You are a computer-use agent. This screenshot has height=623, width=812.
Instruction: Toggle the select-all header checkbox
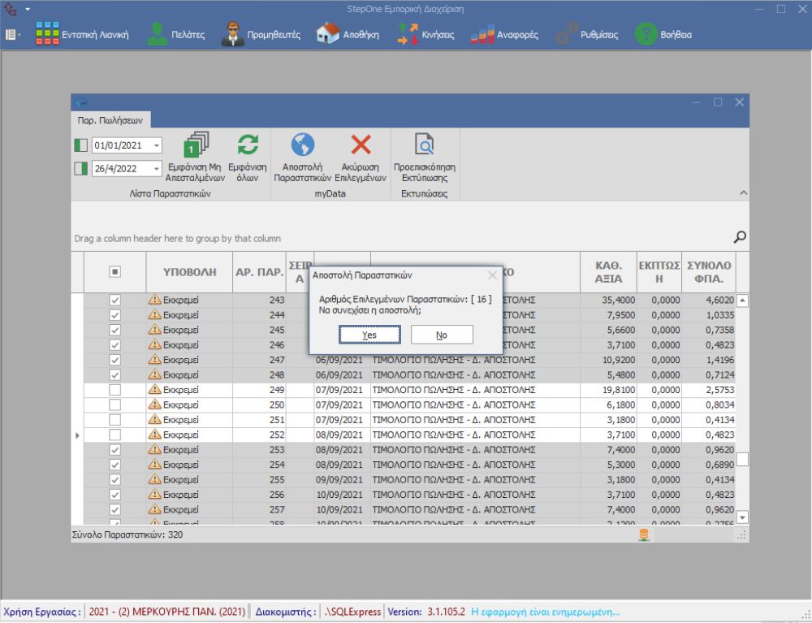pyautogui.click(x=114, y=272)
